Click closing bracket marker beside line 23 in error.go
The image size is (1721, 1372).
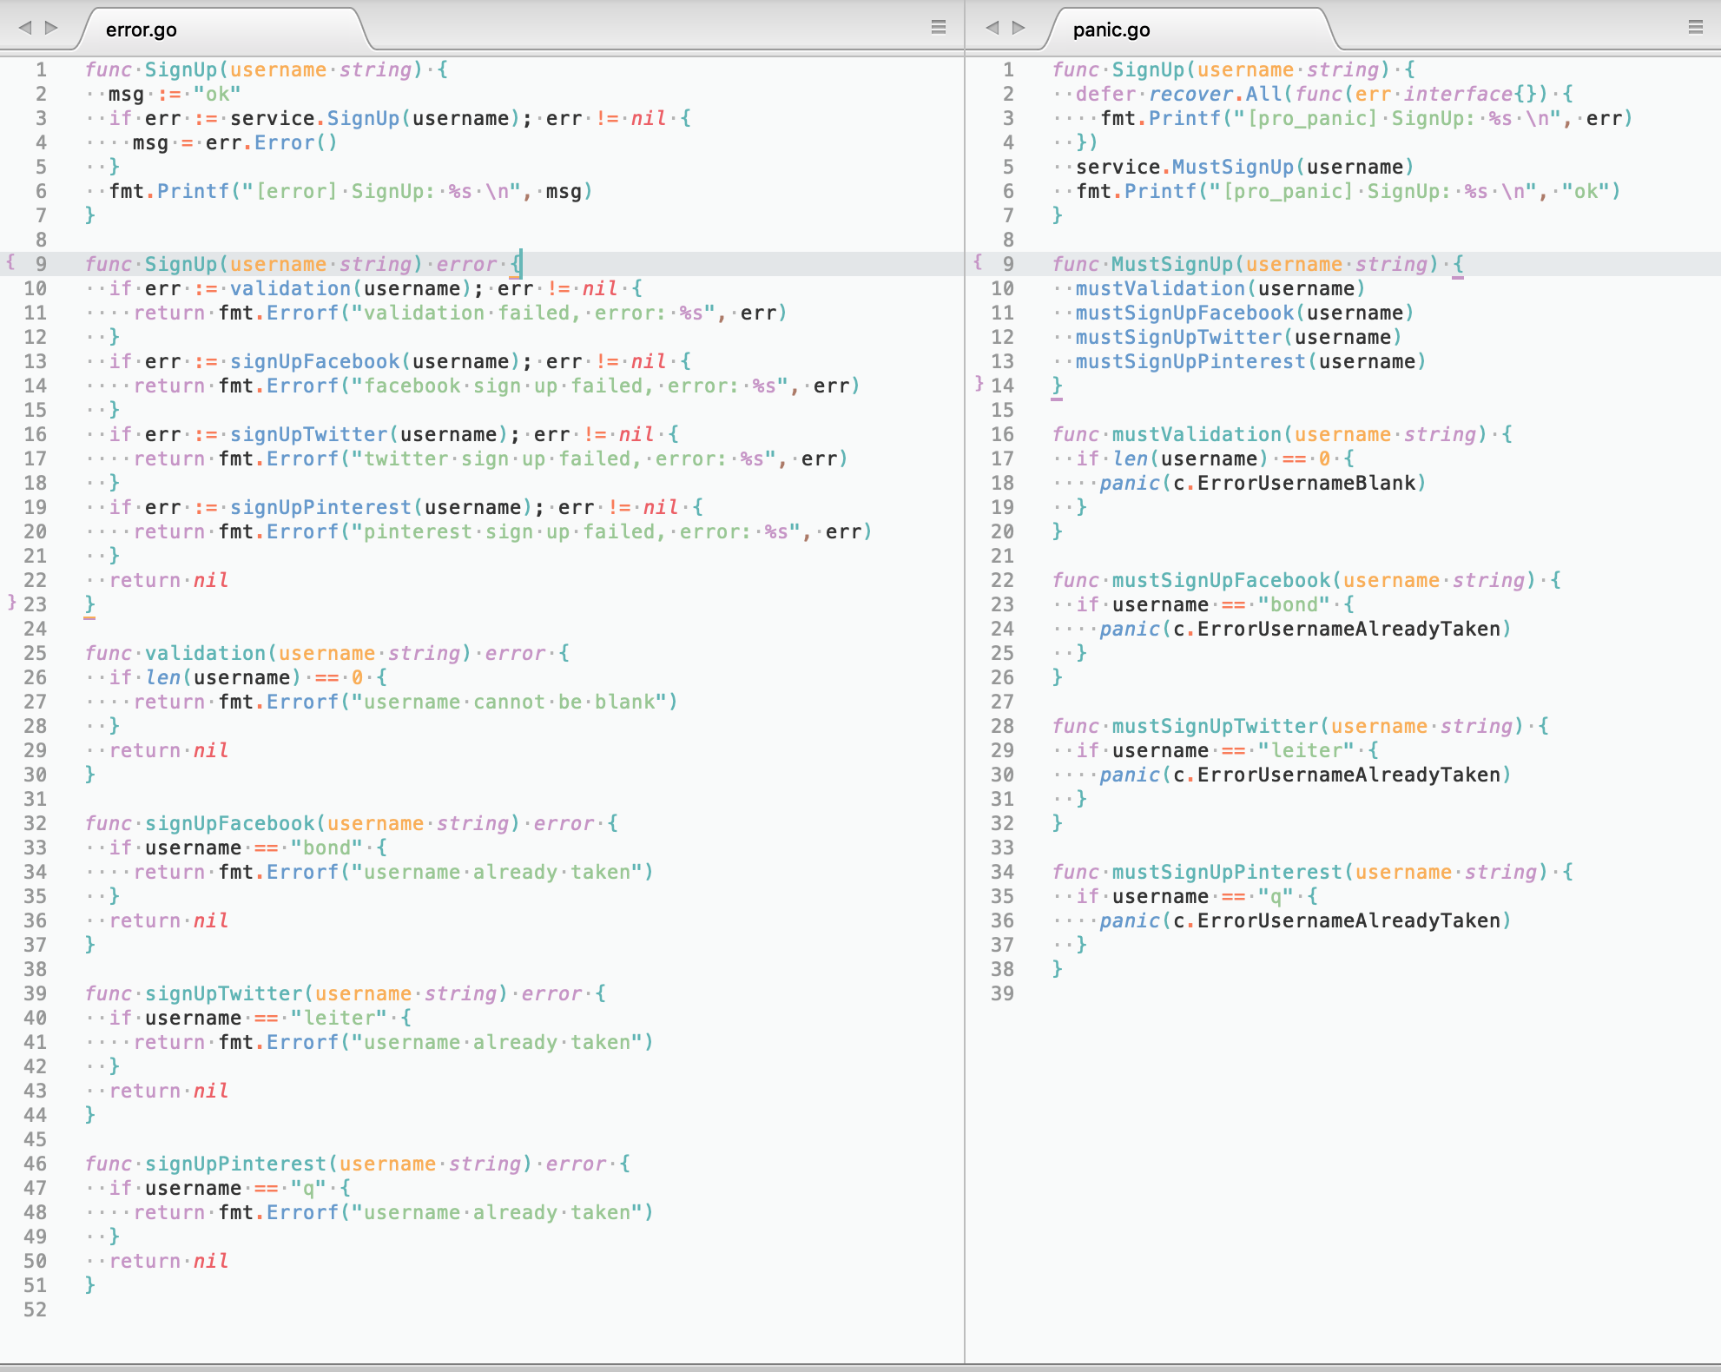11,601
